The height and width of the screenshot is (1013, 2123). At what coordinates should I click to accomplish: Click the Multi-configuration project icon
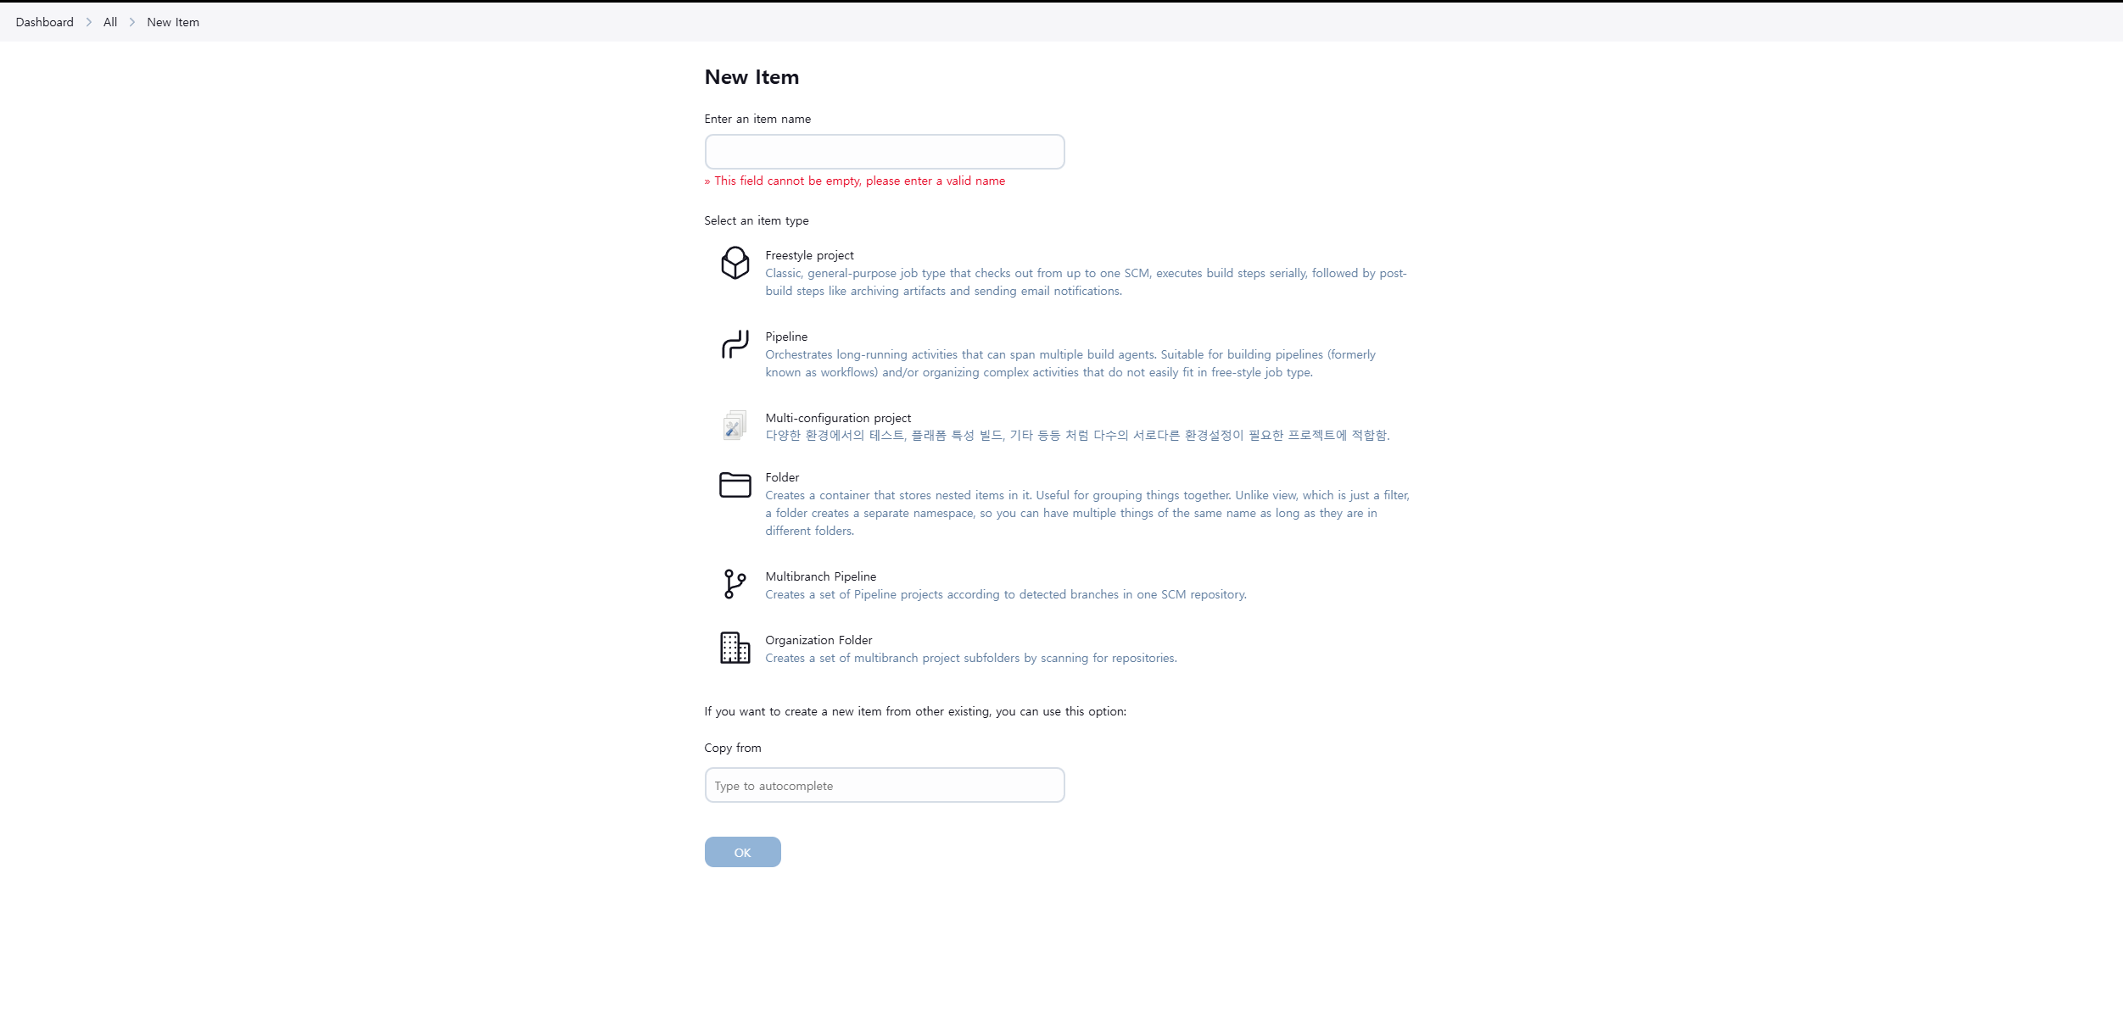735,426
